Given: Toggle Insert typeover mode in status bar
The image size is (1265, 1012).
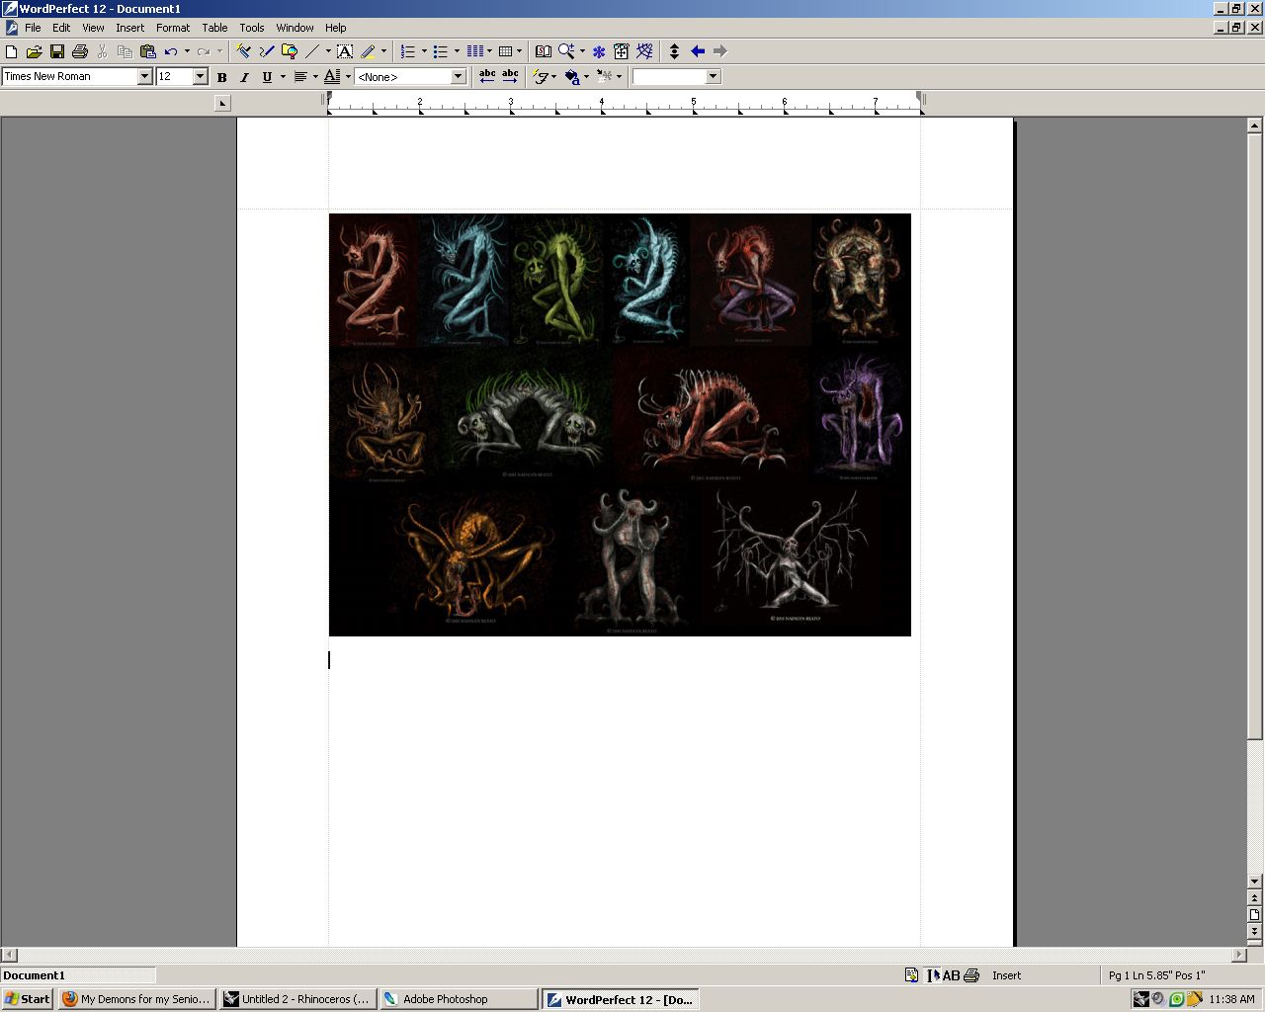Looking at the screenshot, I should click(x=1007, y=975).
